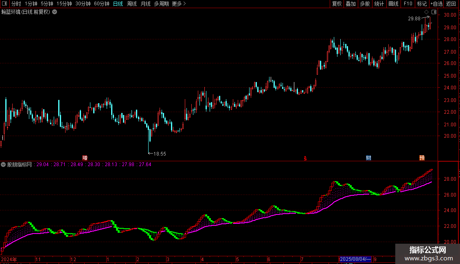Viewport: 460px width, 264px height.
Task: Toggle the left side panel icon
Action: tap(4, 4)
